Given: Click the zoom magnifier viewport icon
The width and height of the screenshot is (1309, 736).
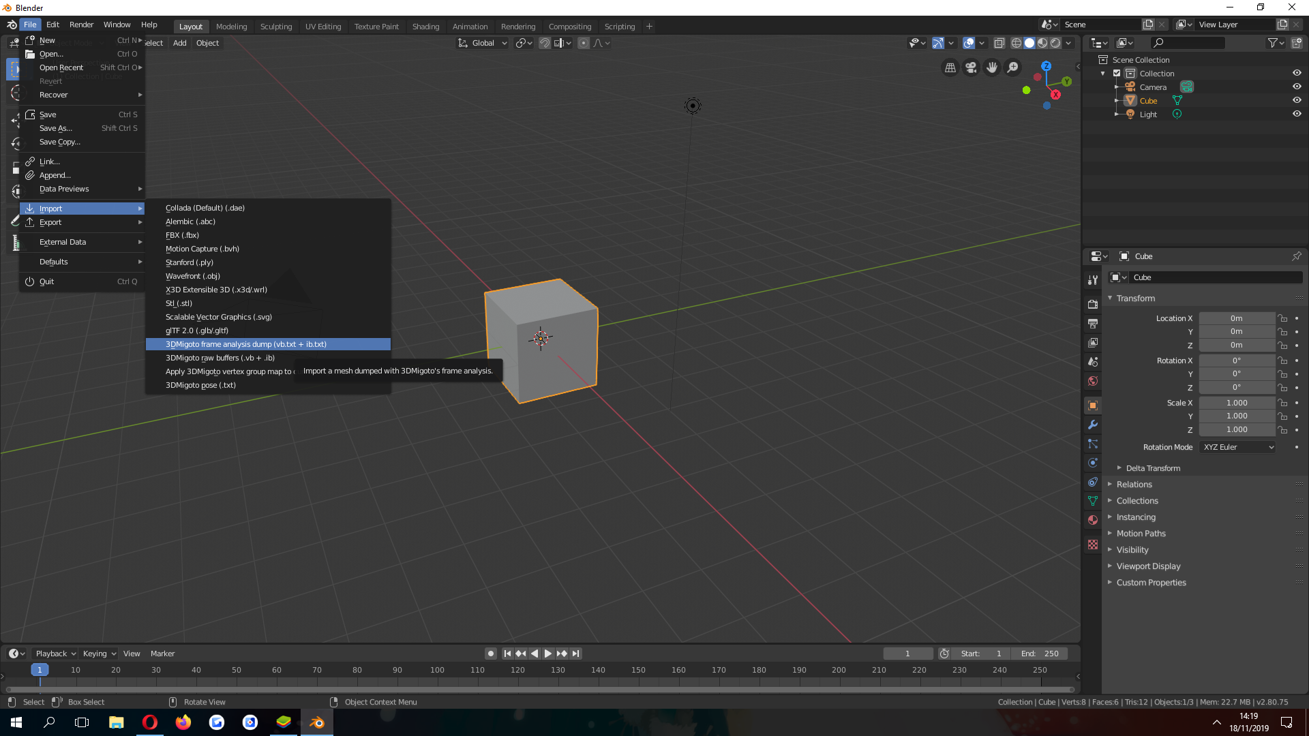Looking at the screenshot, I should coord(1013,67).
